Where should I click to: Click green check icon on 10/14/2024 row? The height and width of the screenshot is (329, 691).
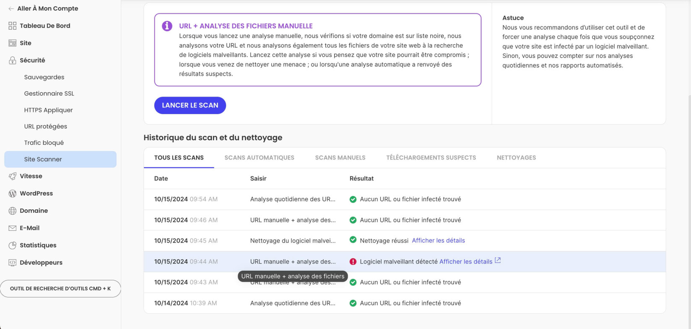[x=353, y=303]
